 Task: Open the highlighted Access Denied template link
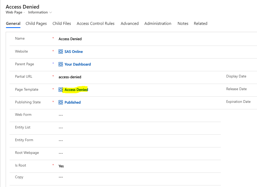coord(76,90)
